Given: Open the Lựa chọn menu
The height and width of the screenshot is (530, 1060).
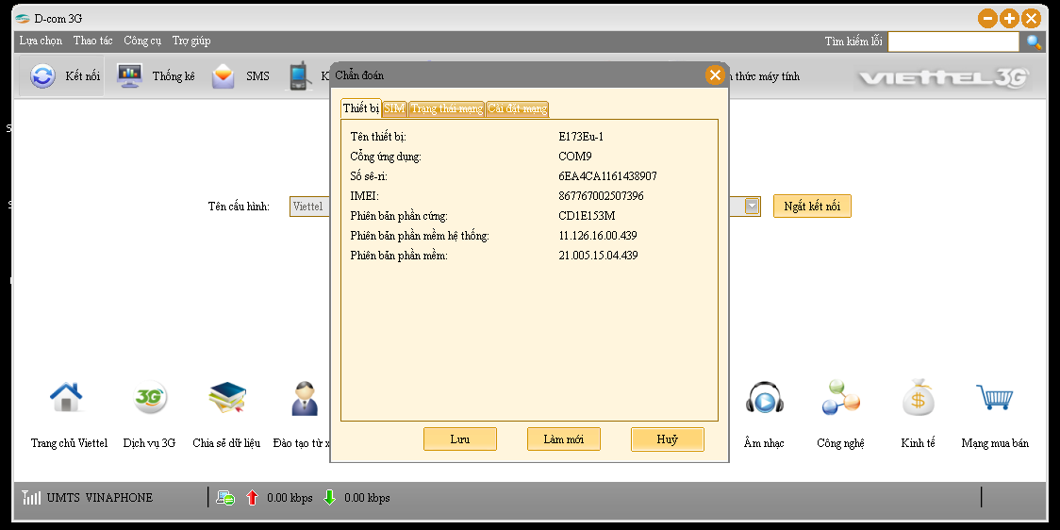Looking at the screenshot, I should pos(41,41).
